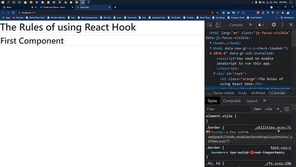Bookmark this page with star icon

coord(217,13)
